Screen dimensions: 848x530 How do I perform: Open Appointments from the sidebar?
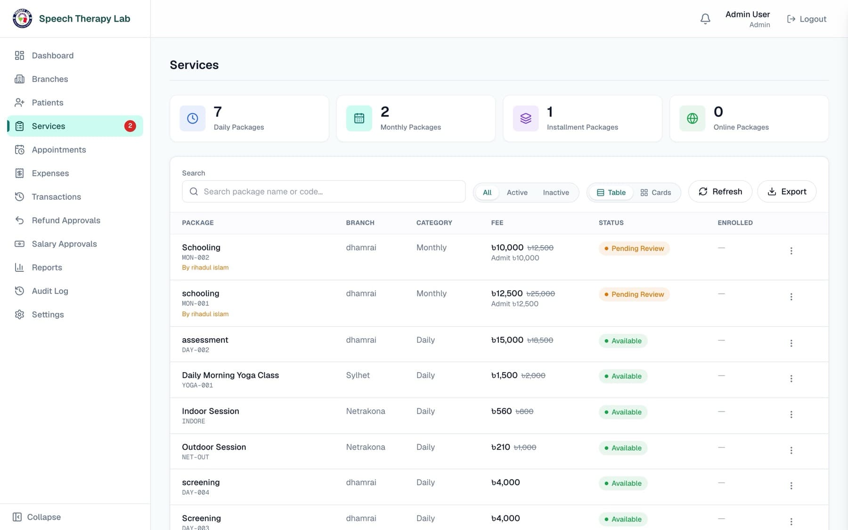(75, 150)
